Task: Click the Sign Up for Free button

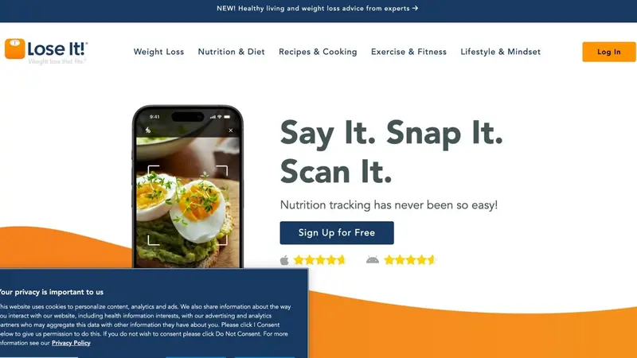Action: pos(337,233)
